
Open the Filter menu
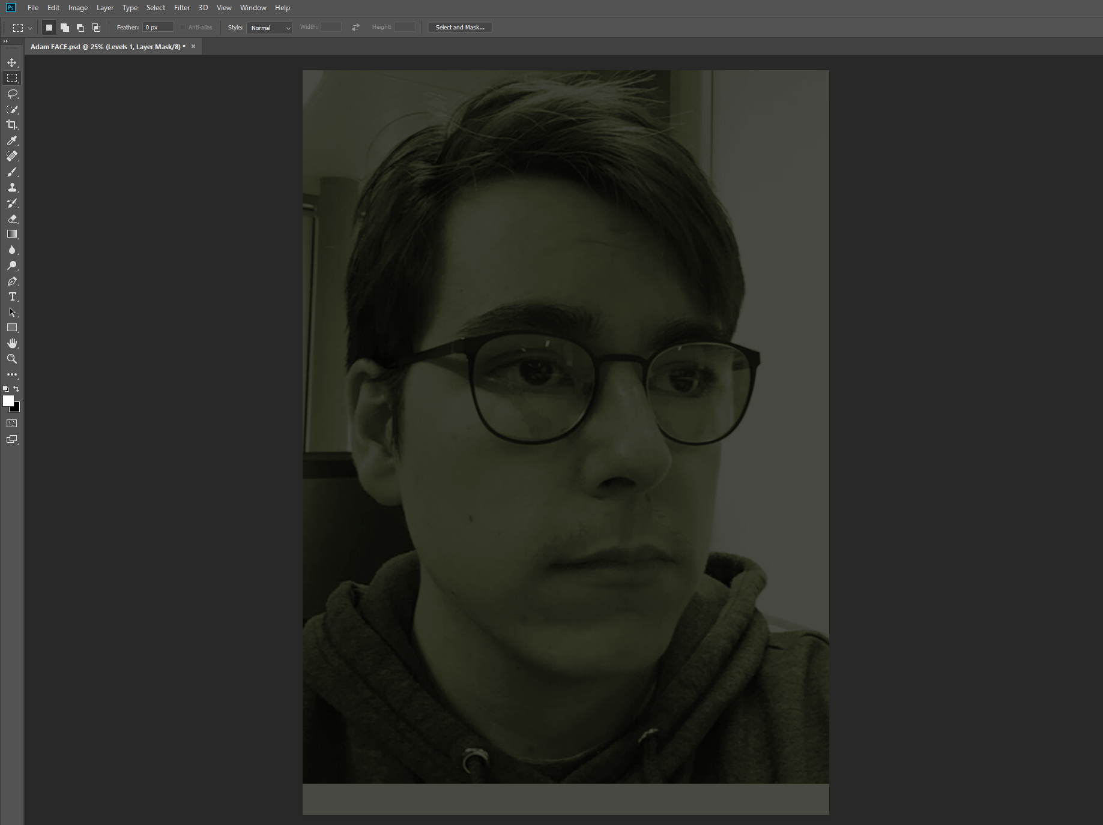[181, 8]
